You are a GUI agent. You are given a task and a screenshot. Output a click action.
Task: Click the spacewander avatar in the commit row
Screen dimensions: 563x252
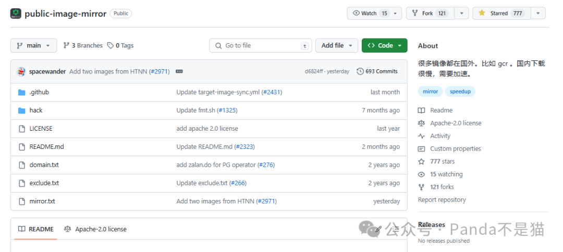click(x=21, y=72)
